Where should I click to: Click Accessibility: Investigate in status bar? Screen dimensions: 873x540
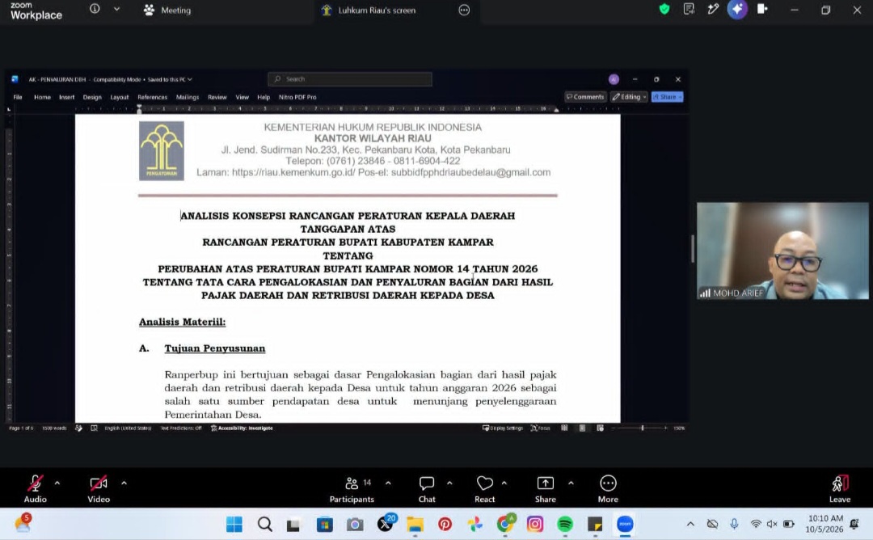click(242, 428)
